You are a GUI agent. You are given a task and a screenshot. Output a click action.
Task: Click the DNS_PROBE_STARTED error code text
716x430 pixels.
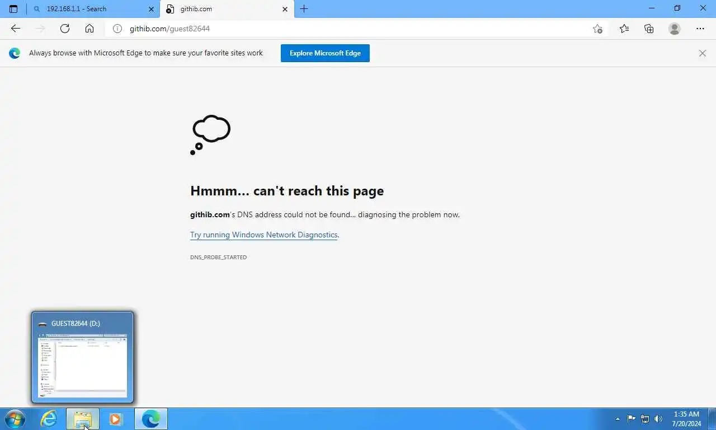coord(218,257)
